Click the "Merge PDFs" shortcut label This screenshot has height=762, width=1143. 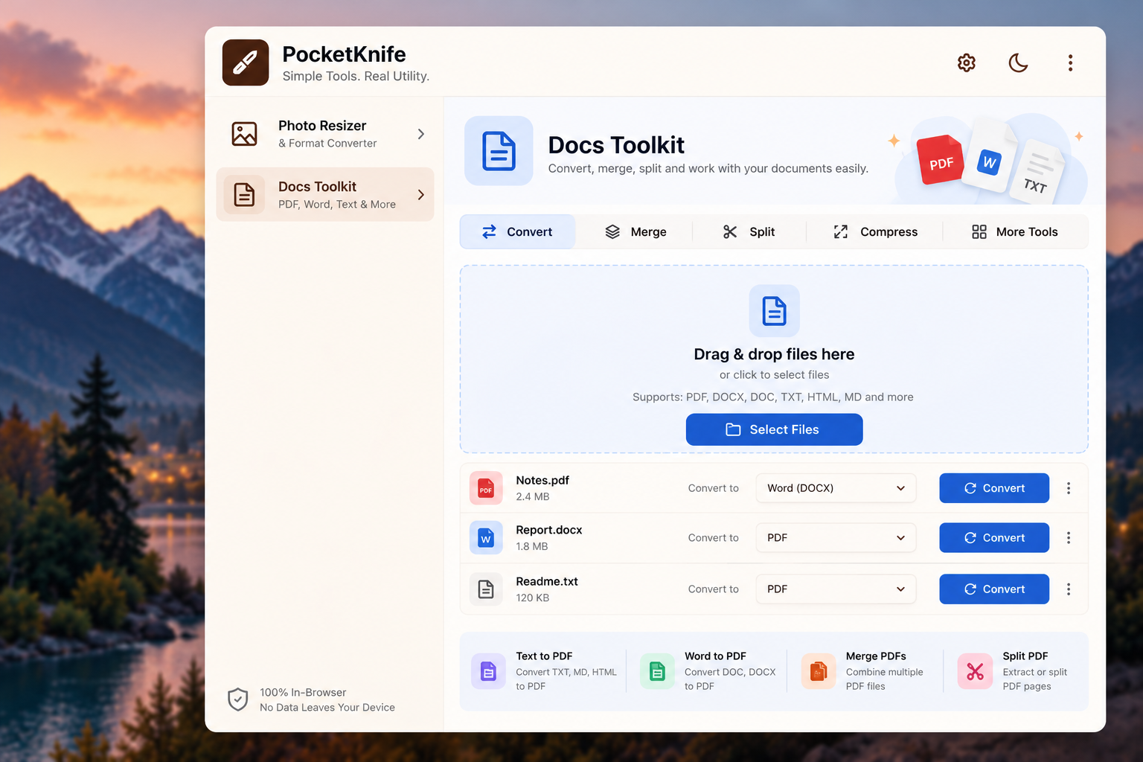(876, 656)
